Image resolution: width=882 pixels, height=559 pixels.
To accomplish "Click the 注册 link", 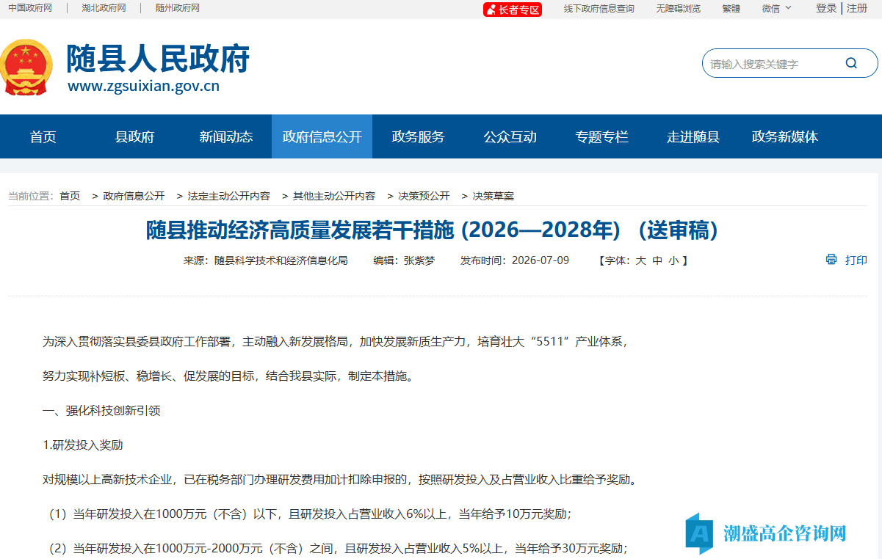I will point(857,8).
